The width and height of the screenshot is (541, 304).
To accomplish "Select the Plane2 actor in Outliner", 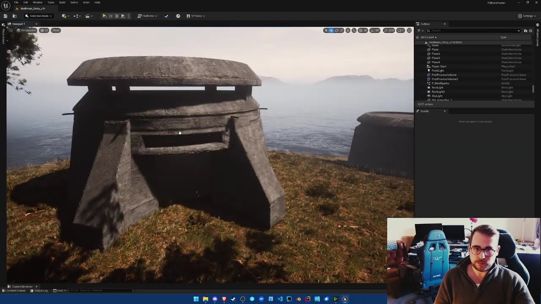I will (x=436, y=54).
